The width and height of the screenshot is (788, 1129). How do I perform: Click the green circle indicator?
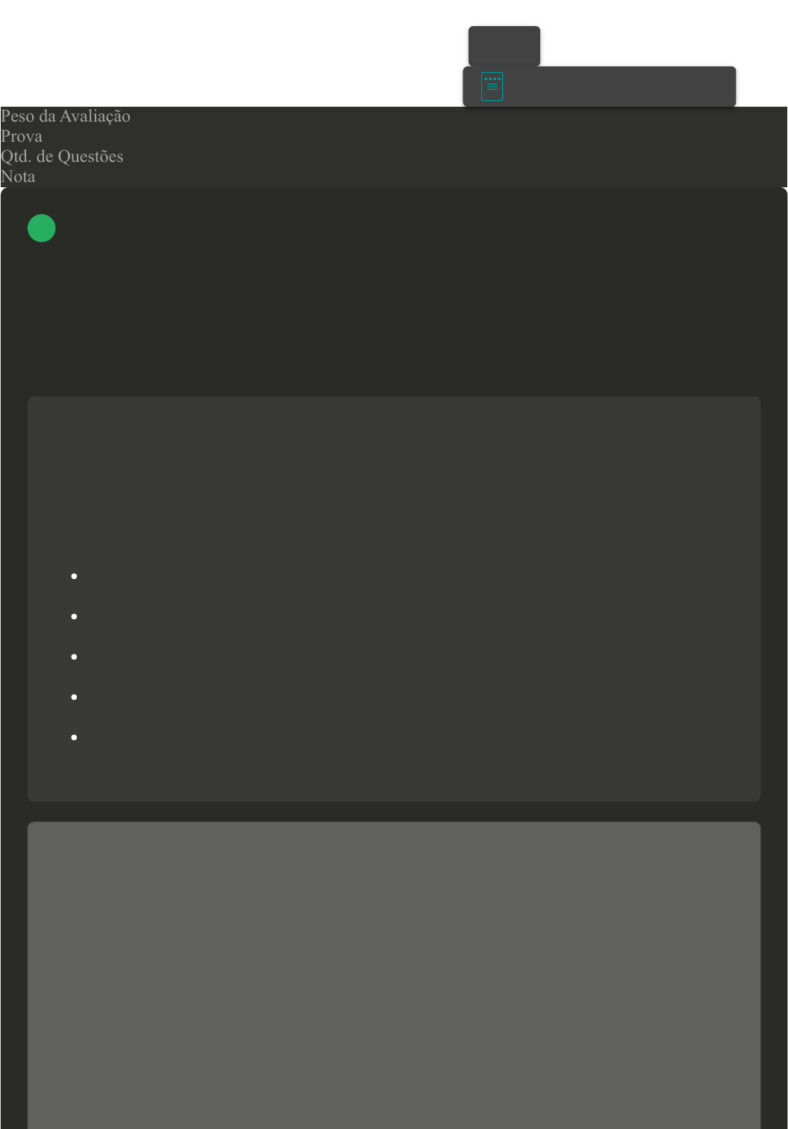pyautogui.click(x=42, y=228)
